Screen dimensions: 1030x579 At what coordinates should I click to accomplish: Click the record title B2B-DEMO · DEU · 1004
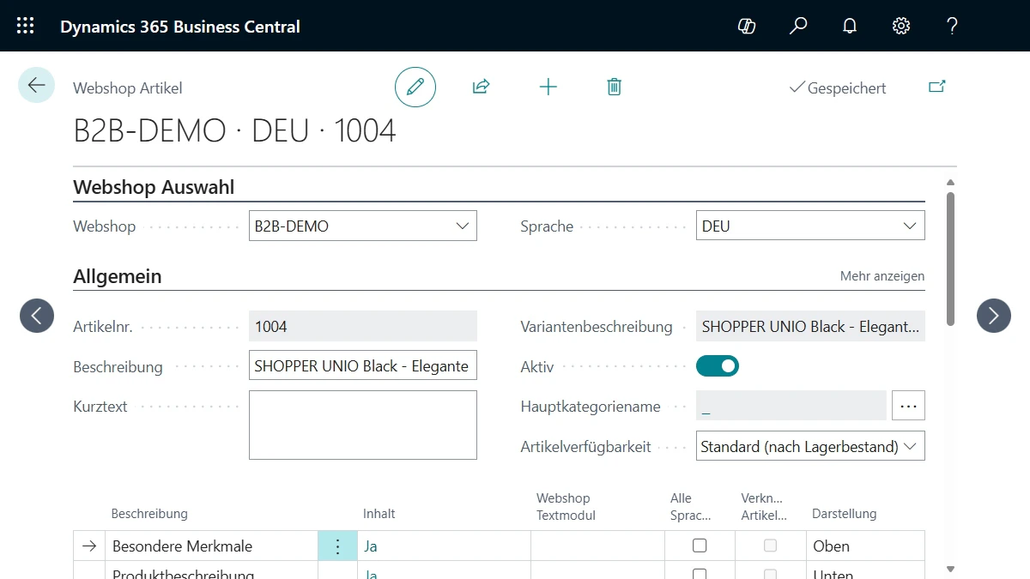click(234, 130)
